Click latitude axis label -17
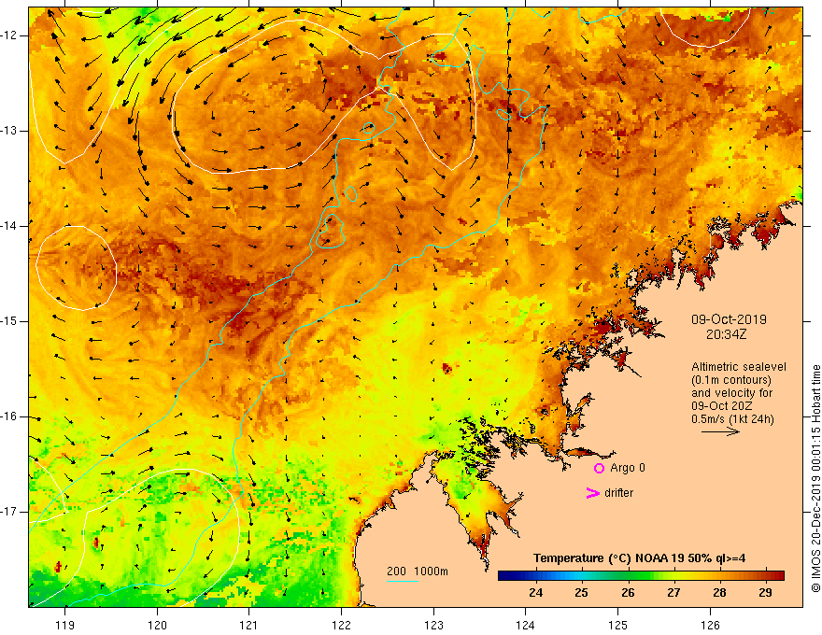The image size is (822, 635). tap(10, 512)
